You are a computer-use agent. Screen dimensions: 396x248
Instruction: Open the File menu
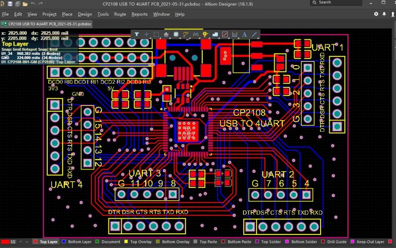[5, 14]
